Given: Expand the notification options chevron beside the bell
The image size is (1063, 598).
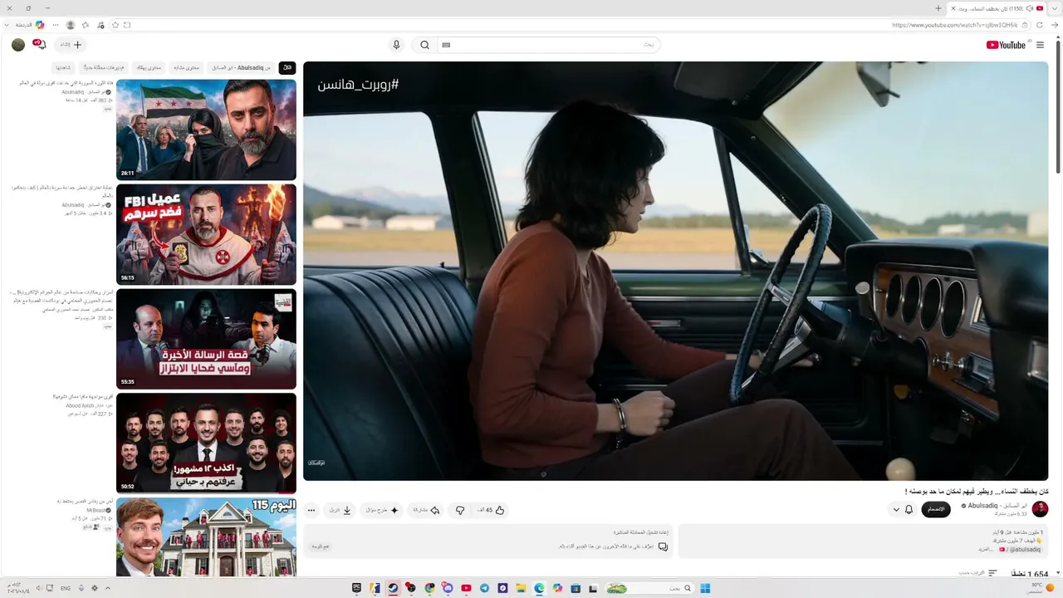Looking at the screenshot, I should click(896, 509).
